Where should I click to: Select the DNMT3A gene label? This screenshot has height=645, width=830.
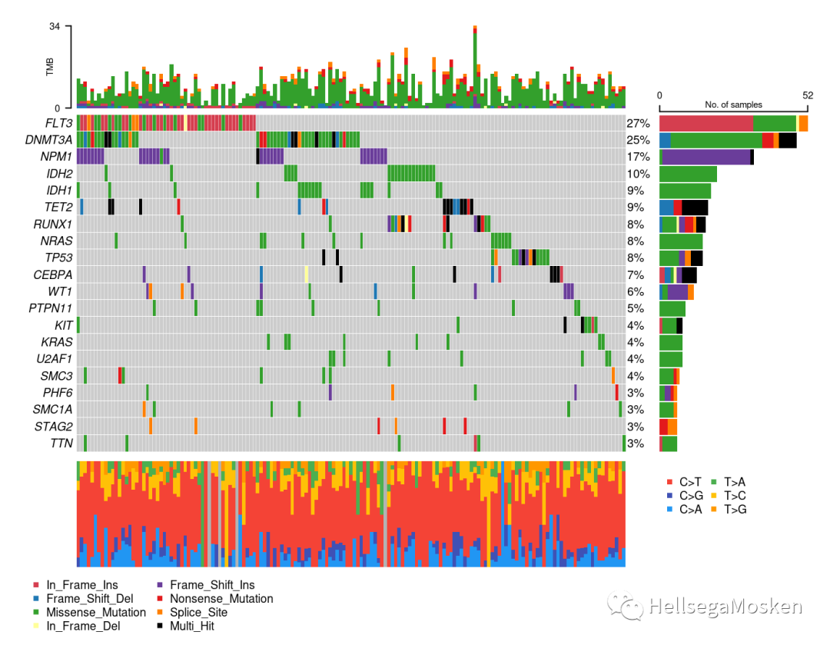[x=48, y=140]
